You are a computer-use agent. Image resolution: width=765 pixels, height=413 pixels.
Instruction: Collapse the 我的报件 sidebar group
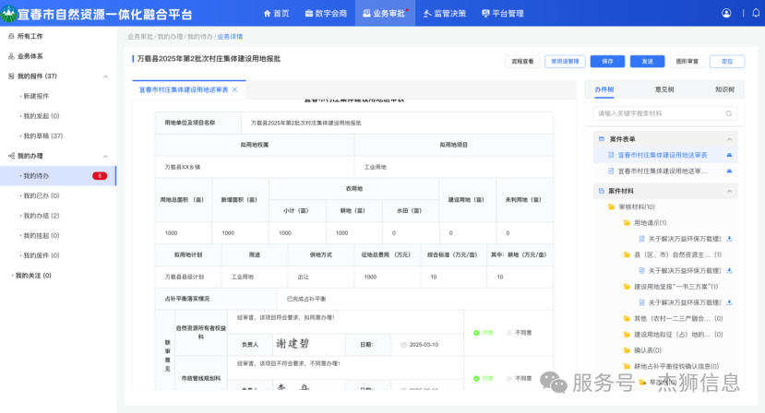point(105,76)
